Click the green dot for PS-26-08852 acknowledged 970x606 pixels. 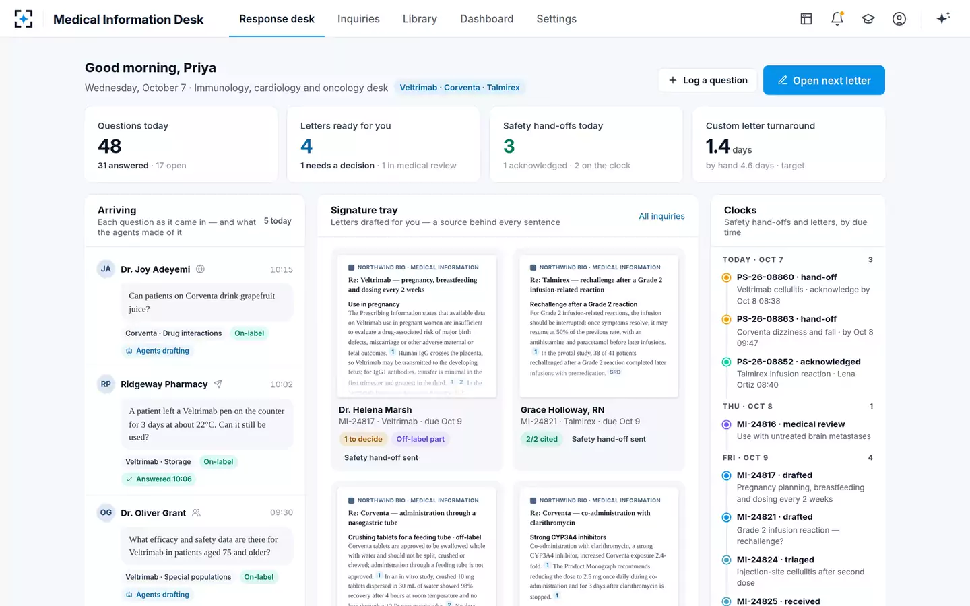click(x=726, y=362)
